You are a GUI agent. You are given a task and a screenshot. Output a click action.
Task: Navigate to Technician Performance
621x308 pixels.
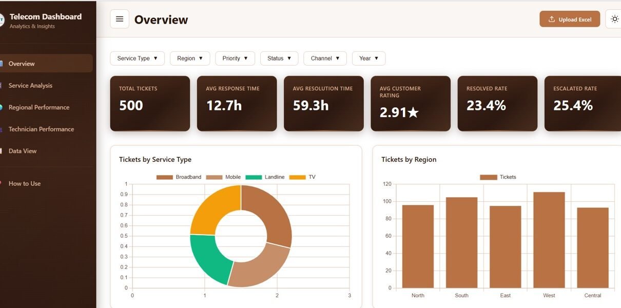coord(41,129)
